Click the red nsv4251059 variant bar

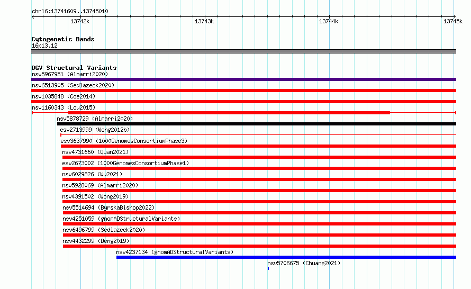pos(259,224)
